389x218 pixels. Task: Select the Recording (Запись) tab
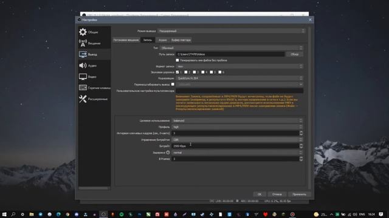pos(148,40)
